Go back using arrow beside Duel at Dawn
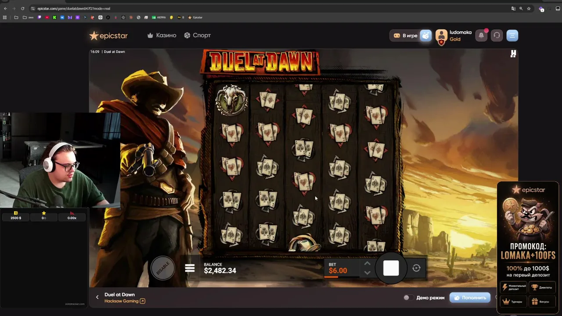Image resolution: width=562 pixels, height=316 pixels. pos(97,297)
